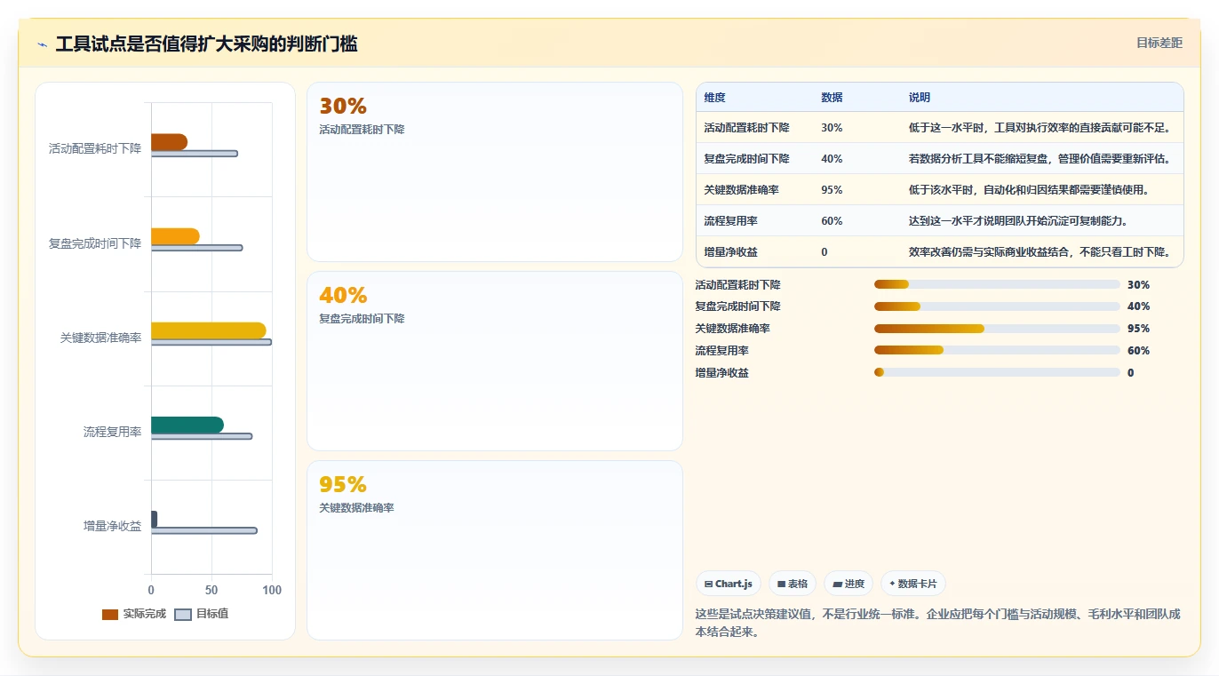This screenshot has width=1219, height=676.
Task: Click the 0 value beside the 增量净收益 progress bar
Action: tap(1131, 373)
